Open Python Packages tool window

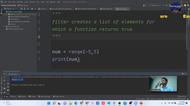44,96
